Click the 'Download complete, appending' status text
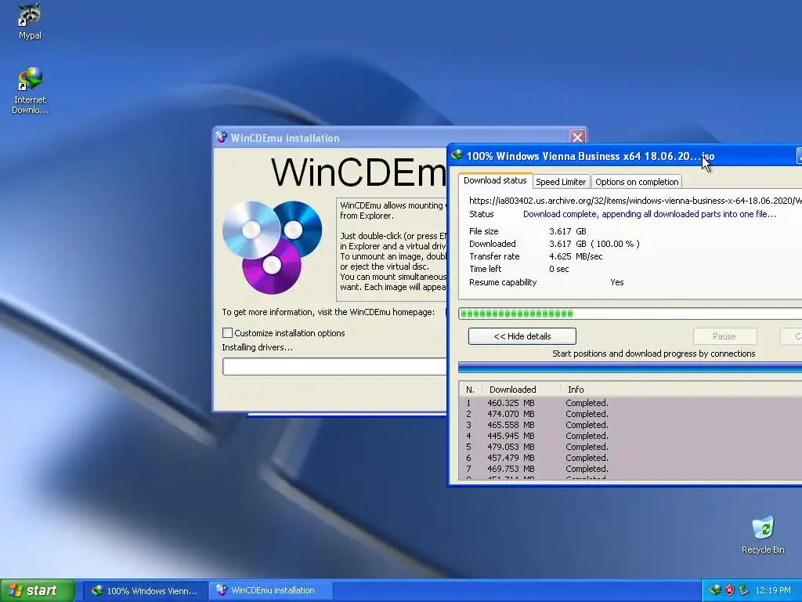This screenshot has width=802, height=602. [x=649, y=214]
